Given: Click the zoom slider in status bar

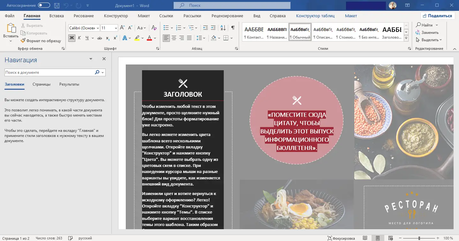Looking at the screenshot, I should coord(419,238).
